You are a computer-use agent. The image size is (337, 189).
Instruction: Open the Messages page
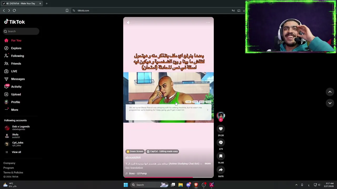[x=18, y=79]
